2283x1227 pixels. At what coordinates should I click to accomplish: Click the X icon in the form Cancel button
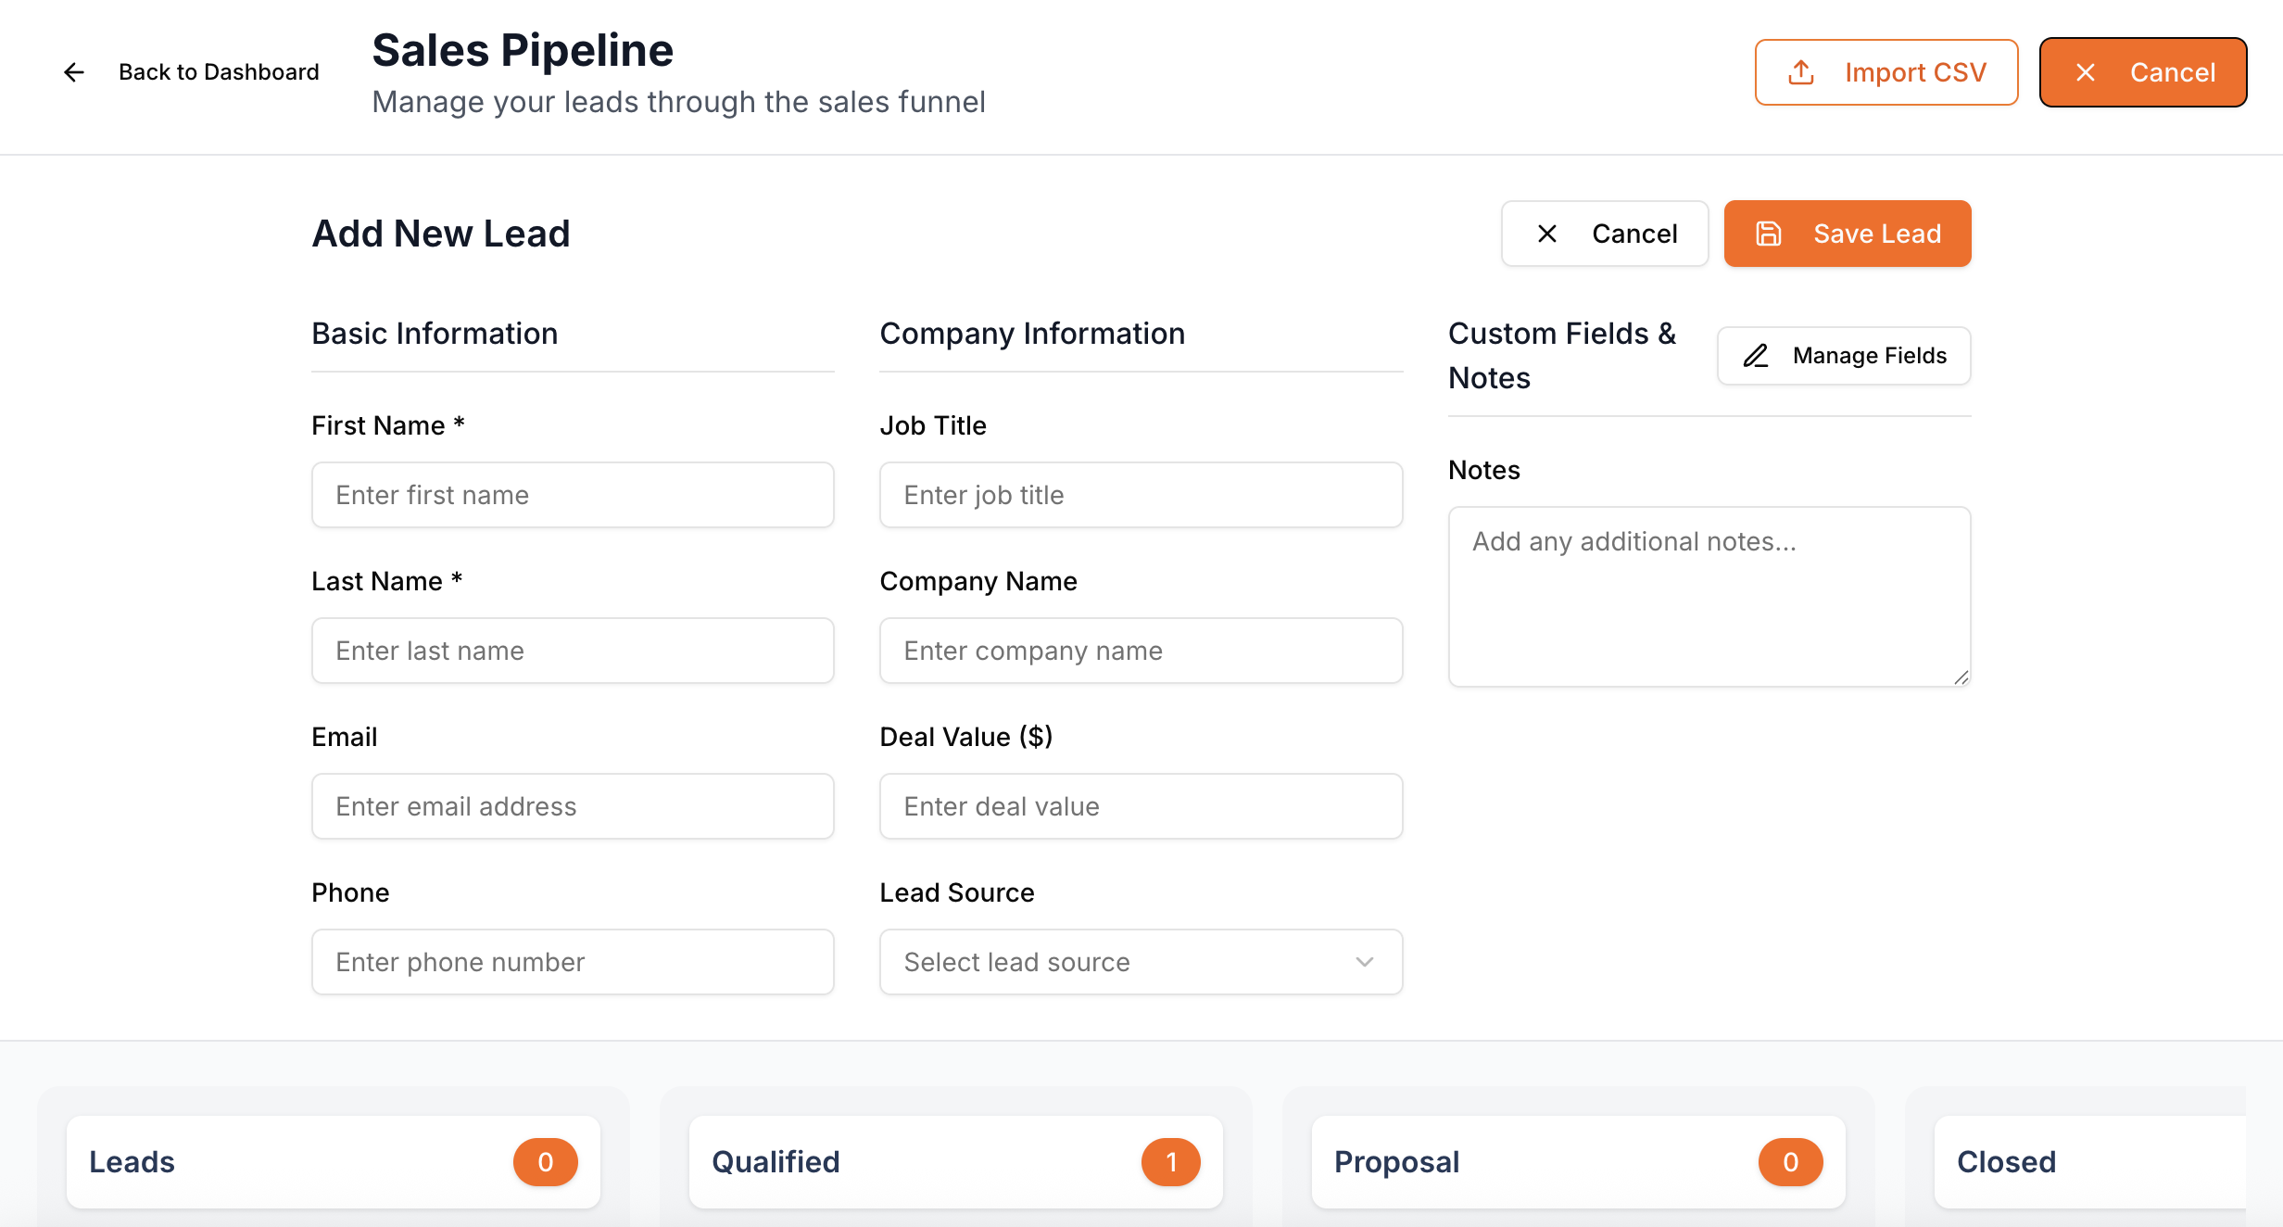[1547, 234]
